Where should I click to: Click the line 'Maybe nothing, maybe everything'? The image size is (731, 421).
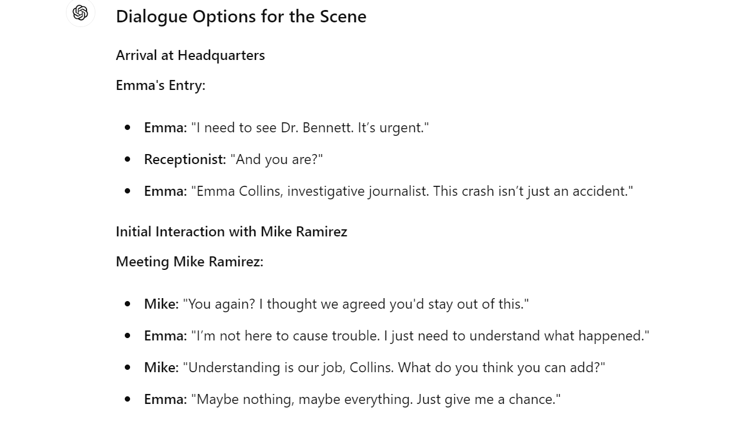click(x=353, y=399)
